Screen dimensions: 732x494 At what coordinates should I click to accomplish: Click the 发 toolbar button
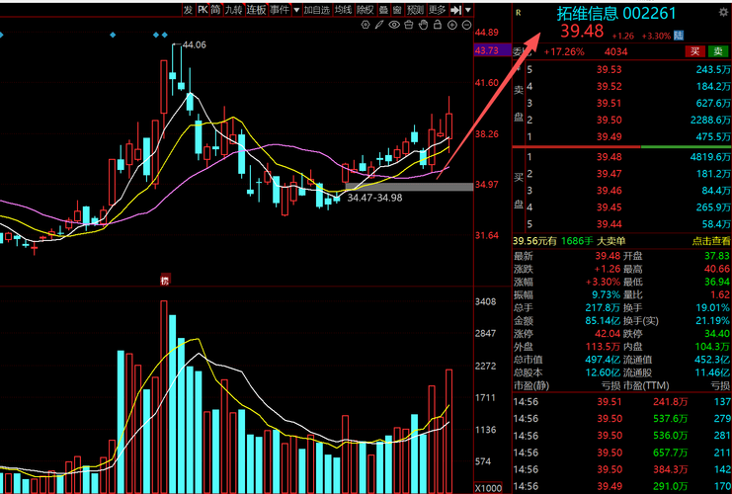(188, 10)
